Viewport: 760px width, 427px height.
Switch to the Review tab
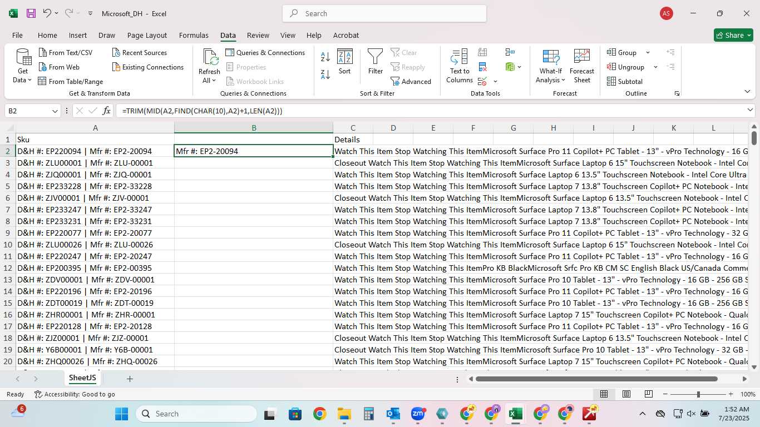pos(258,35)
